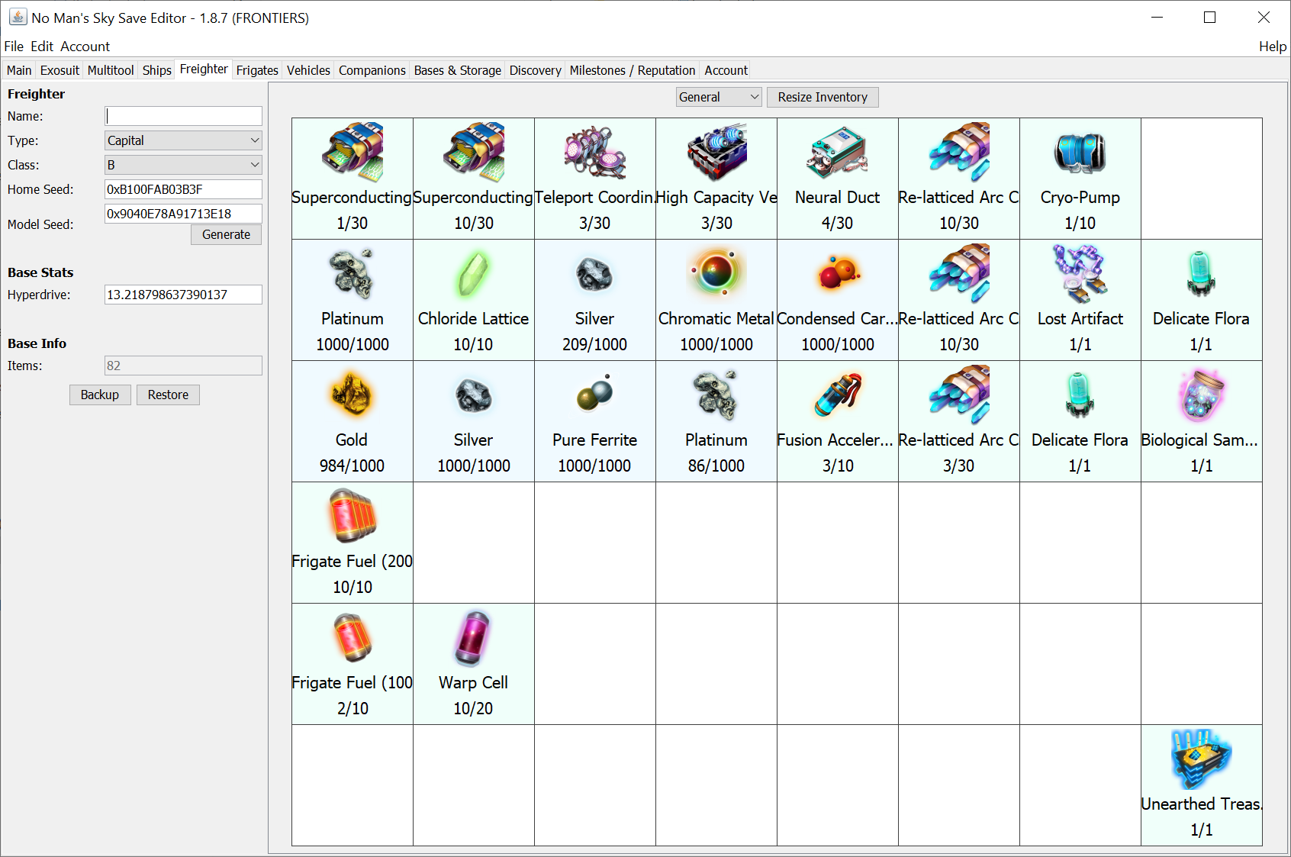Open the Discovery tab

coord(536,70)
